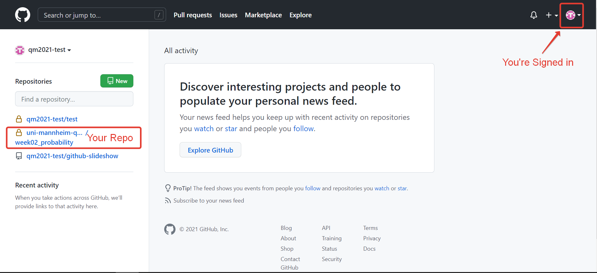
Task: Open the notifications bell
Action: pyautogui.click(x=533, y=15)
